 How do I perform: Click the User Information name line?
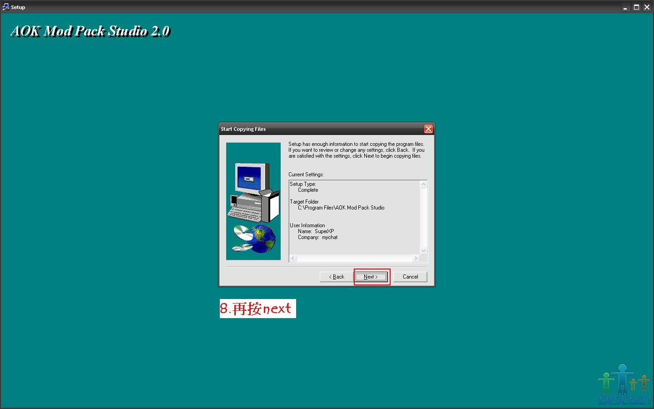(x=316, y=231)
